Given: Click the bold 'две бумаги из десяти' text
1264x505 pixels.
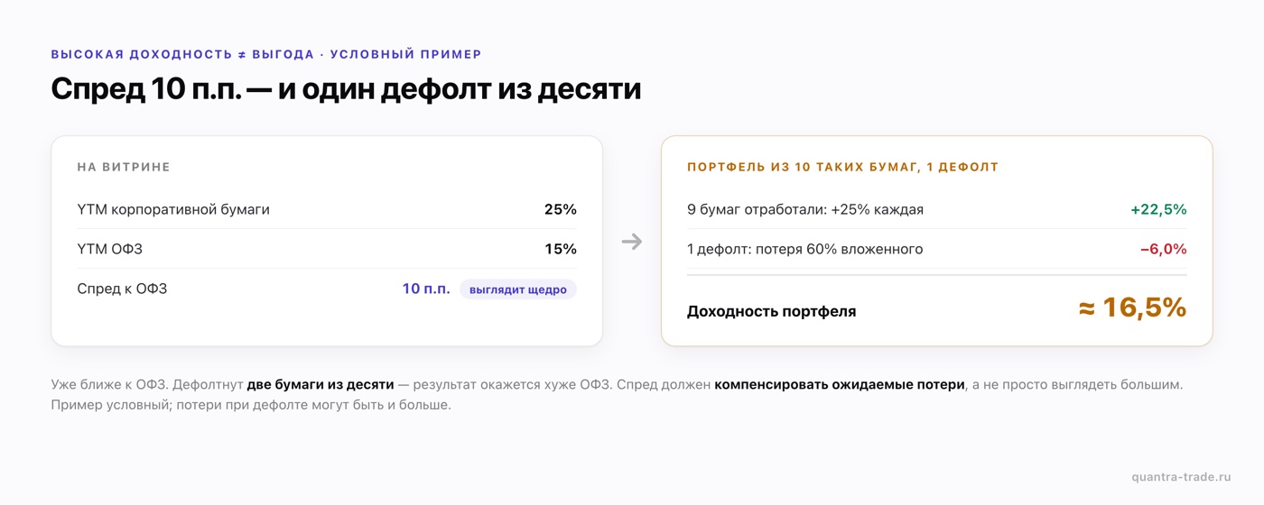Looking at the screenshot, I should click(321, 384).
